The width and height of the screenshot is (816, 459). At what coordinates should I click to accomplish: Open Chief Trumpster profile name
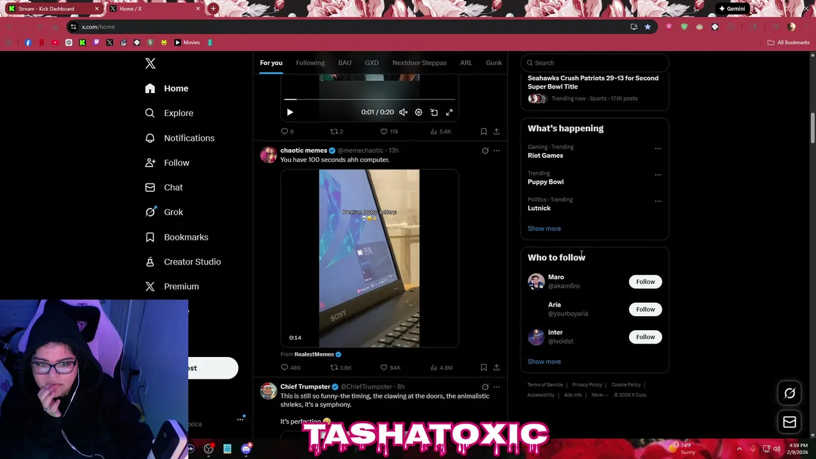point(305,387)
